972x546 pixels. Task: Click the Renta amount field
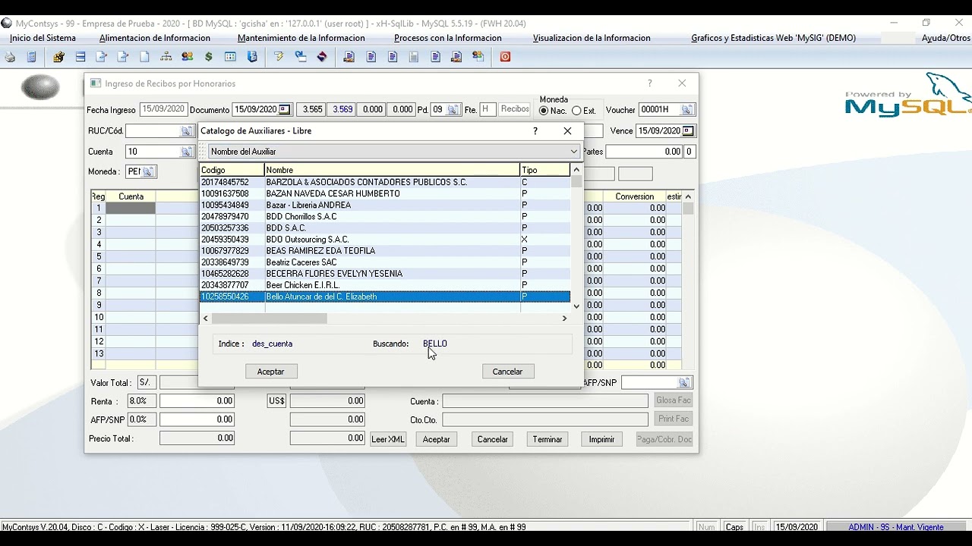click(x=197, y=401)
